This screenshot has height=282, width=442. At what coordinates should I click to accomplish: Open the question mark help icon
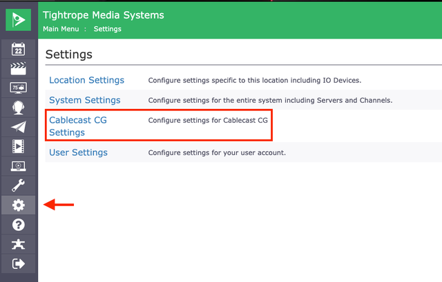tap(19, 225)
